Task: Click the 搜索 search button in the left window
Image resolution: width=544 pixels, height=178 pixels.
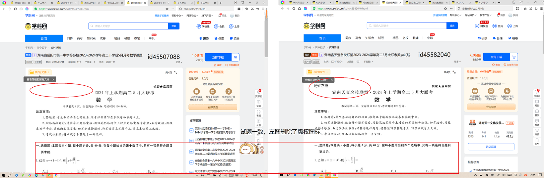Action: tap(174, 26)
